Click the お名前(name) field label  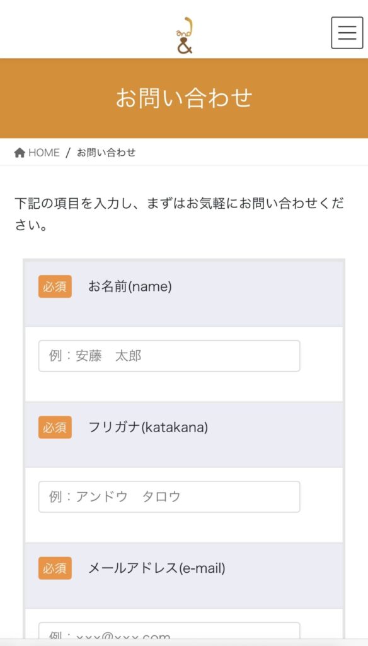[x=130, y=286]
